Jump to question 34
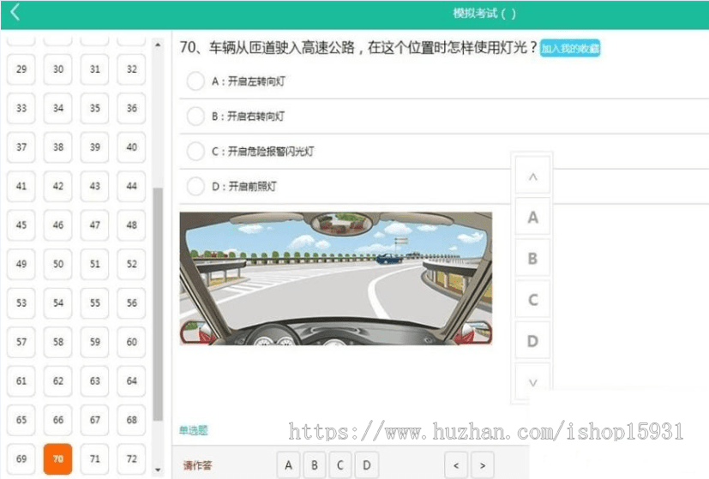The image size is (709, 479). point(58,108)
